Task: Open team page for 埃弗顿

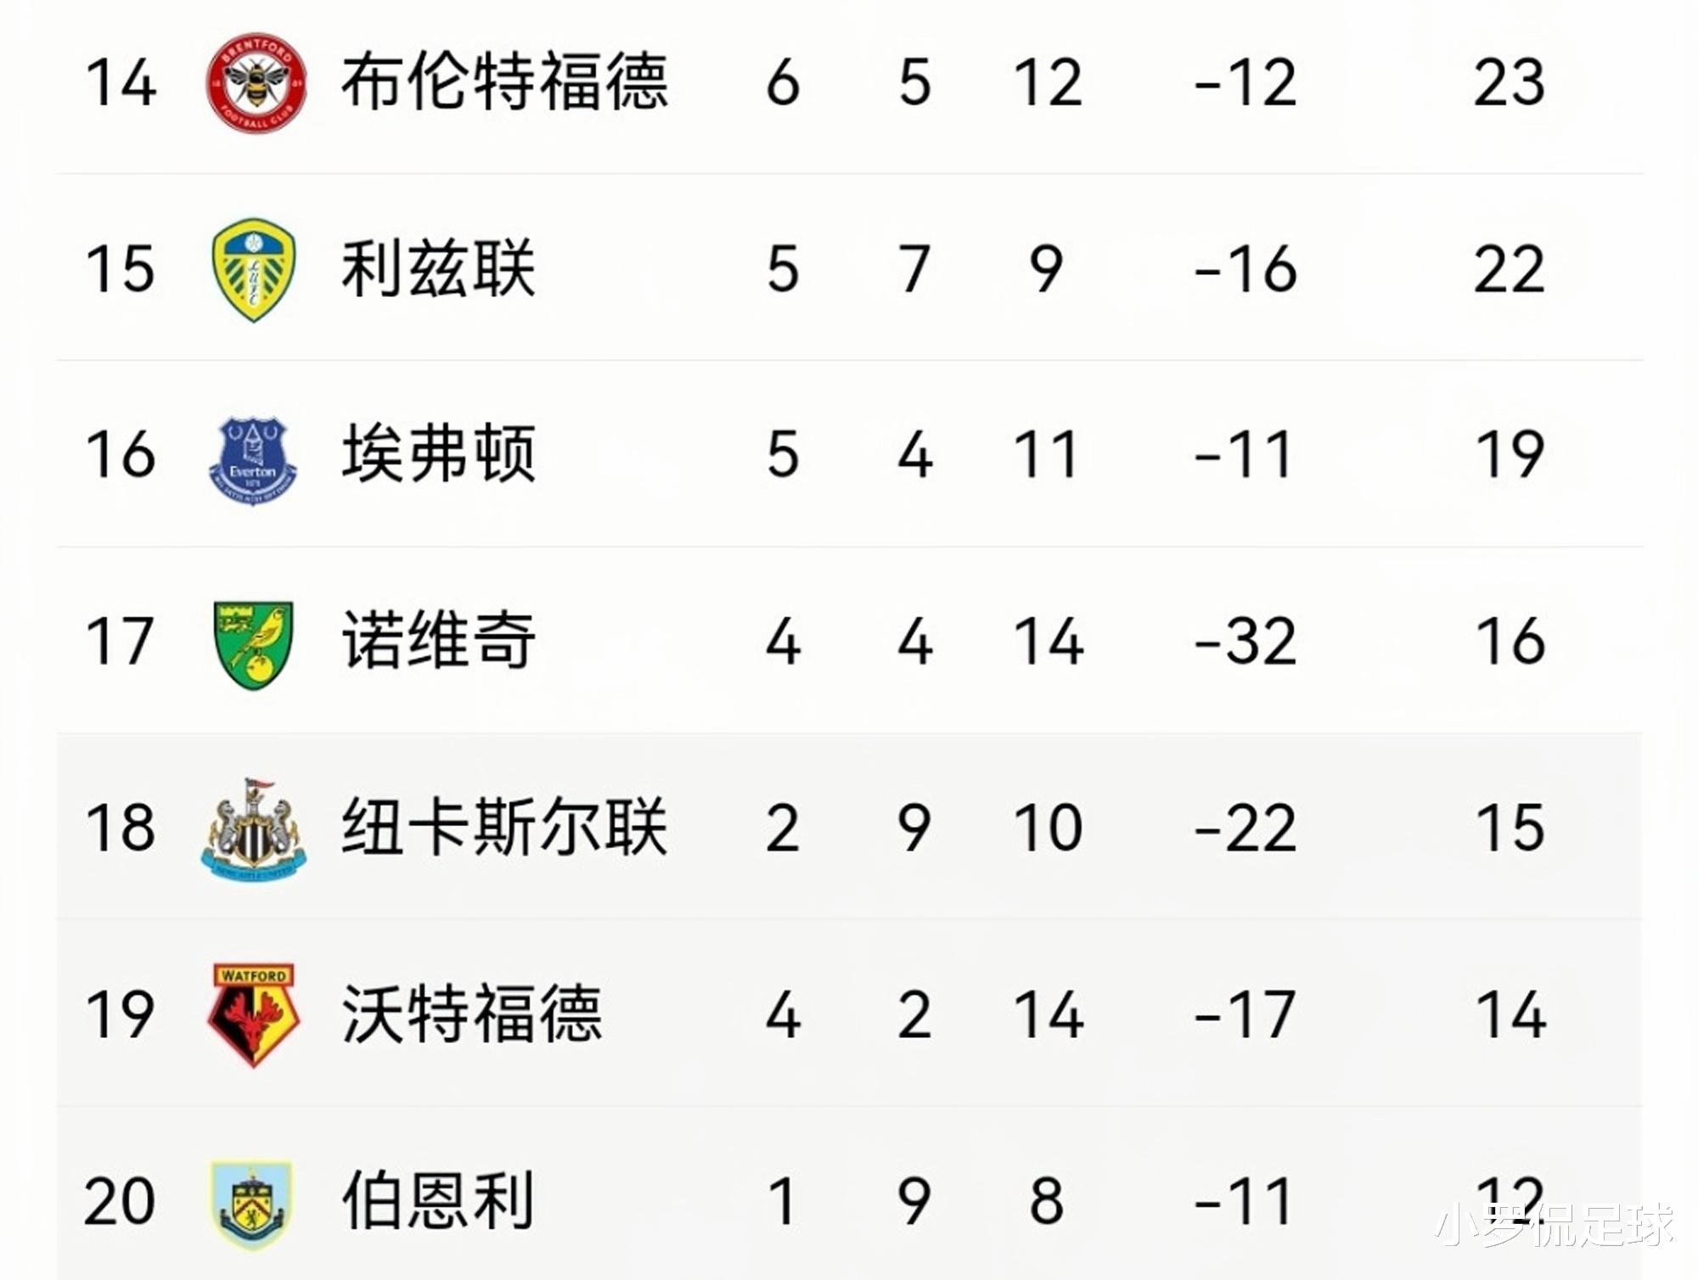Action: pyautogui.click(x=438, y=455)
